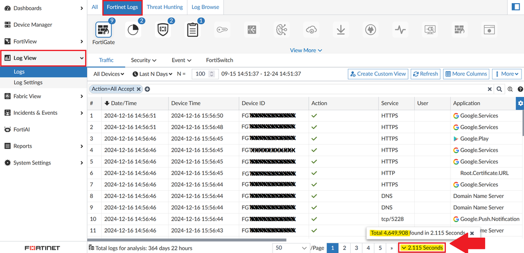Click More Columns button

467,74
